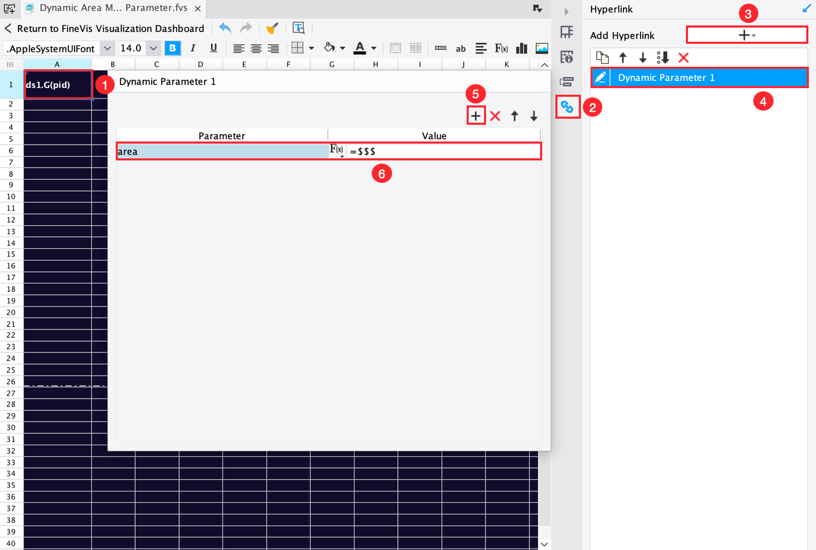This screenshot has height=550, width=816.
Task: Click column header A
Action: [x=57, y=64]
